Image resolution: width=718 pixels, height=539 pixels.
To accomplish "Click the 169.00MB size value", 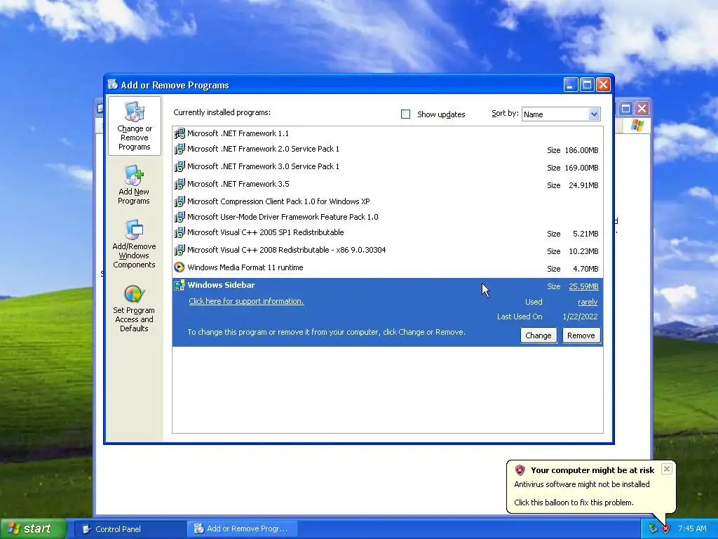I will (581, 168).
